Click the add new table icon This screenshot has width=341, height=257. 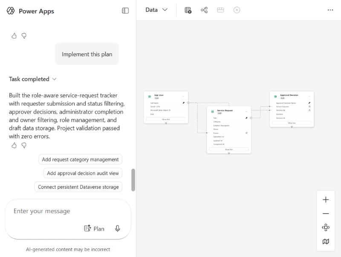tap(188, 10)
